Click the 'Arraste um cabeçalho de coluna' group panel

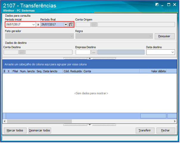point(89,64)
